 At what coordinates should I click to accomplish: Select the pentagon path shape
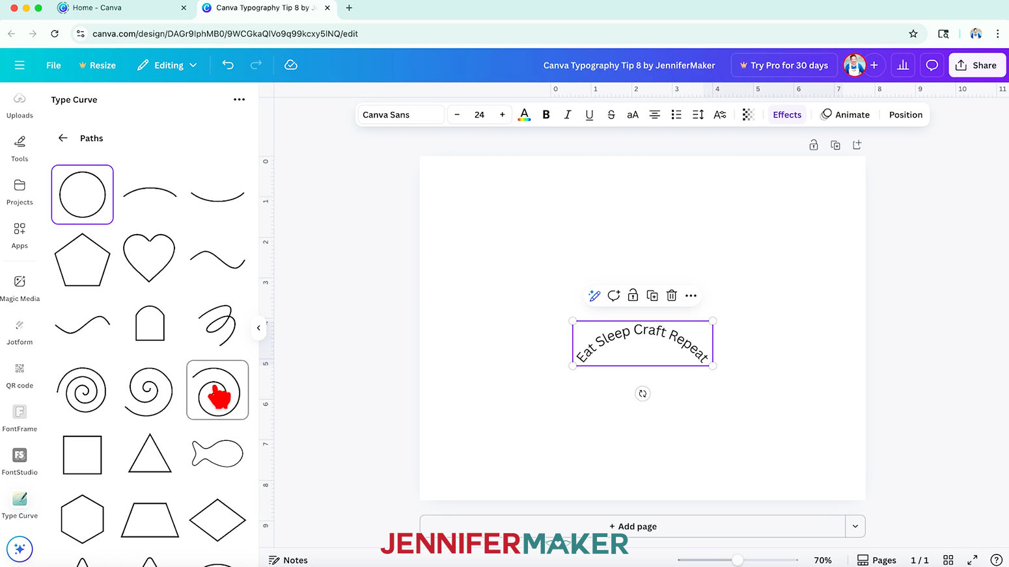[x=82, y=260]
